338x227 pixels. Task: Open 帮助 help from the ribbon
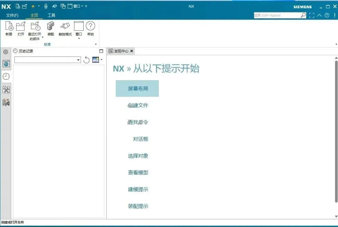point(90,26)
